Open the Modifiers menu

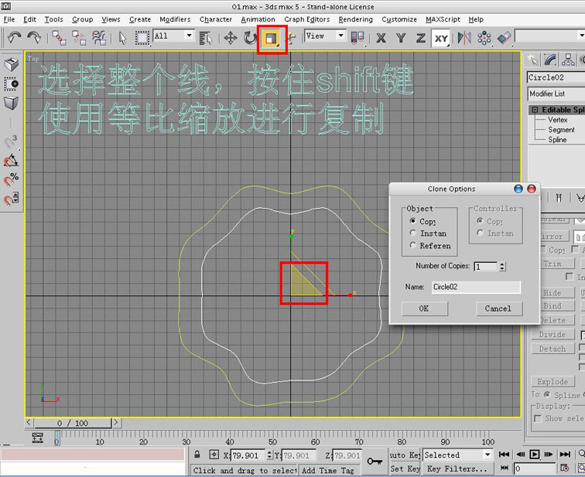175,19
